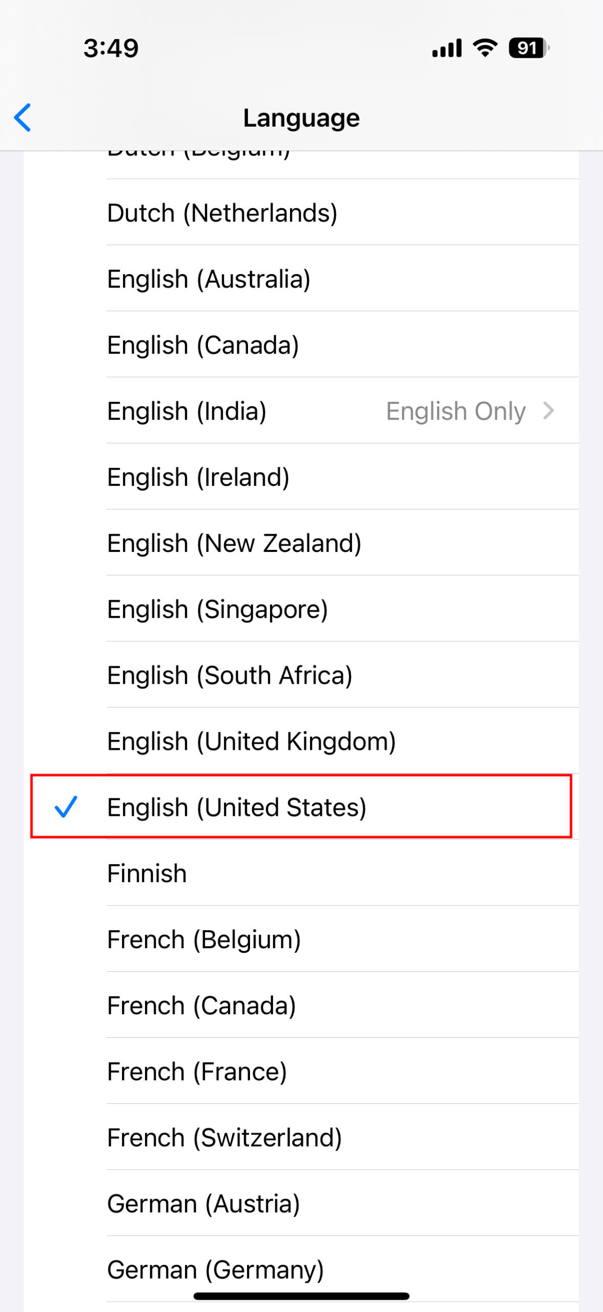
Task: Select the Finnish language row
Action: 147,873
